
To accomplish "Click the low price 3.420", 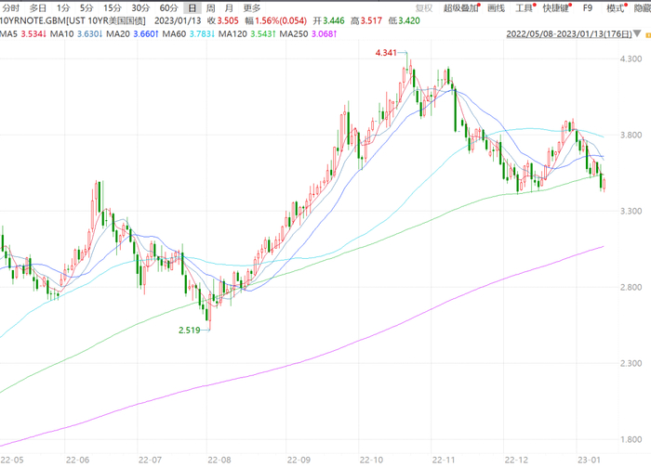I will 409,20.
